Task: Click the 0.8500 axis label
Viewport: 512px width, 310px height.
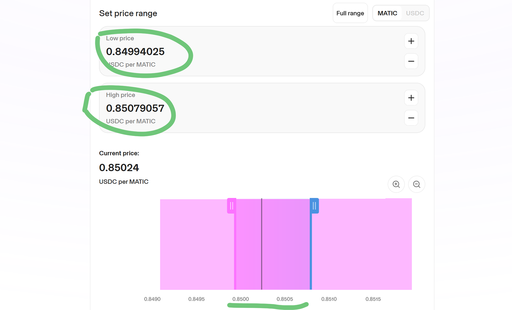Action: click(x=241, y=299)
